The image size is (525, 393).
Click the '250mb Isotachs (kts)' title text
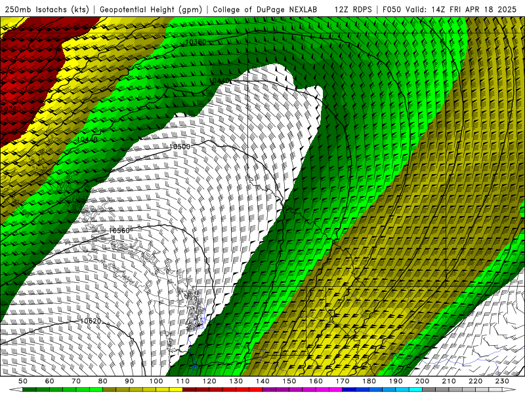coord(47,9)
